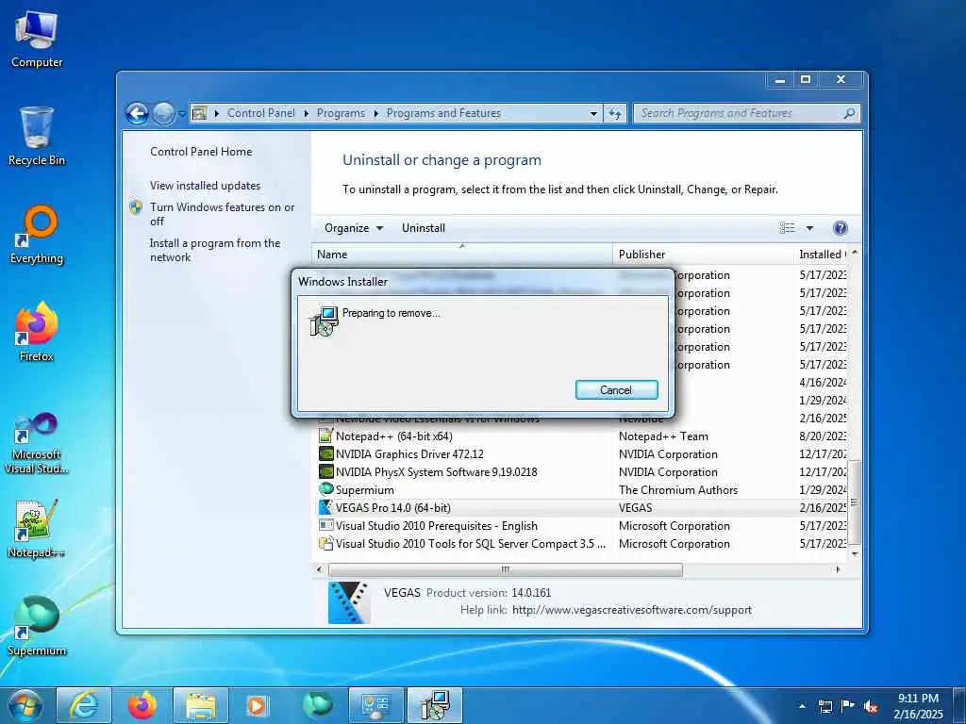
Task: Click the address bar refresh button
Action: (x=615, y=113)
